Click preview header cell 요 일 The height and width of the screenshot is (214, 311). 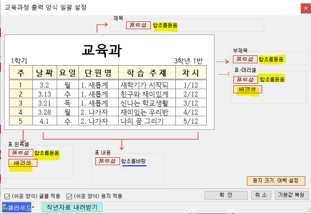point(68,73)
